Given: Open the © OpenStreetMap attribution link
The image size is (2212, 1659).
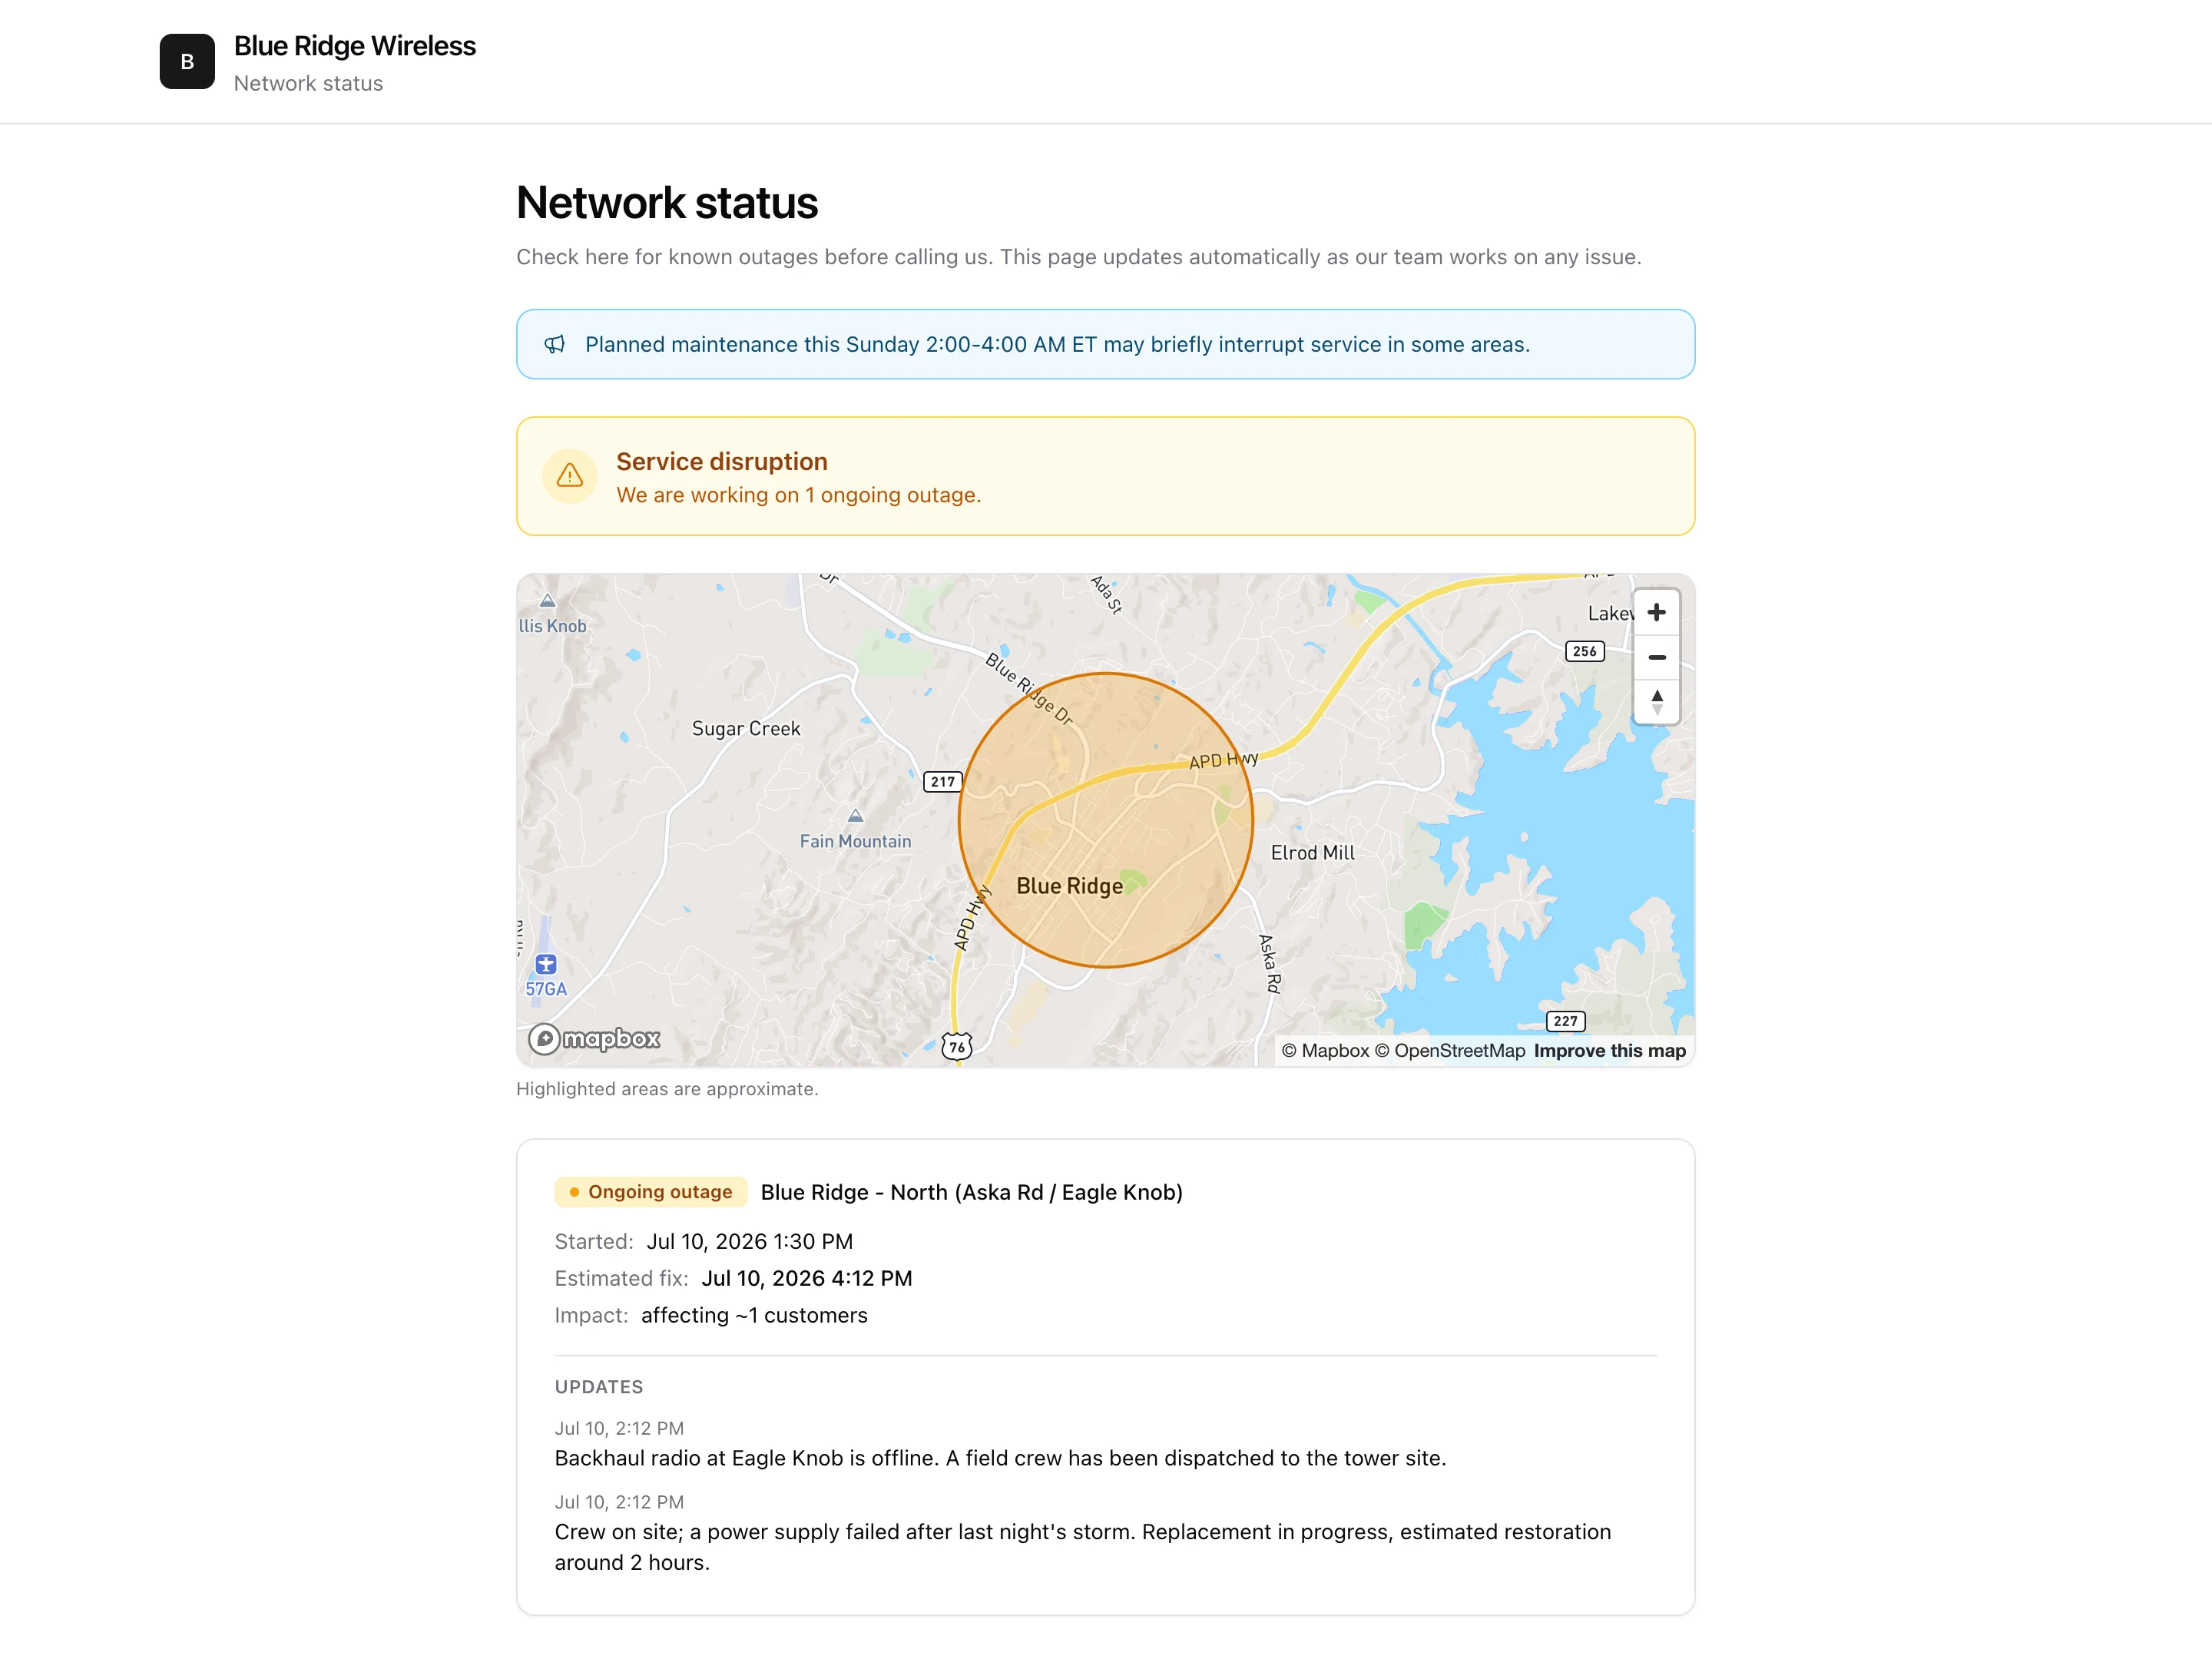Looking at the screenshot, I should click(1449, 1051).
